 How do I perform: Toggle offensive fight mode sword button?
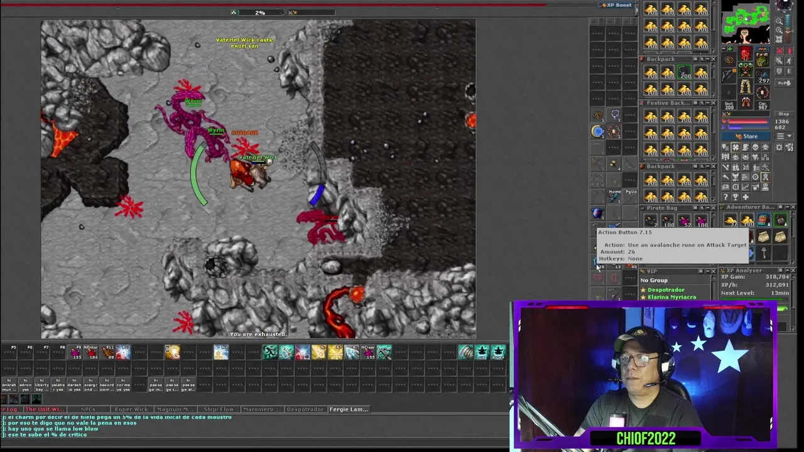[x=780, y=61]
